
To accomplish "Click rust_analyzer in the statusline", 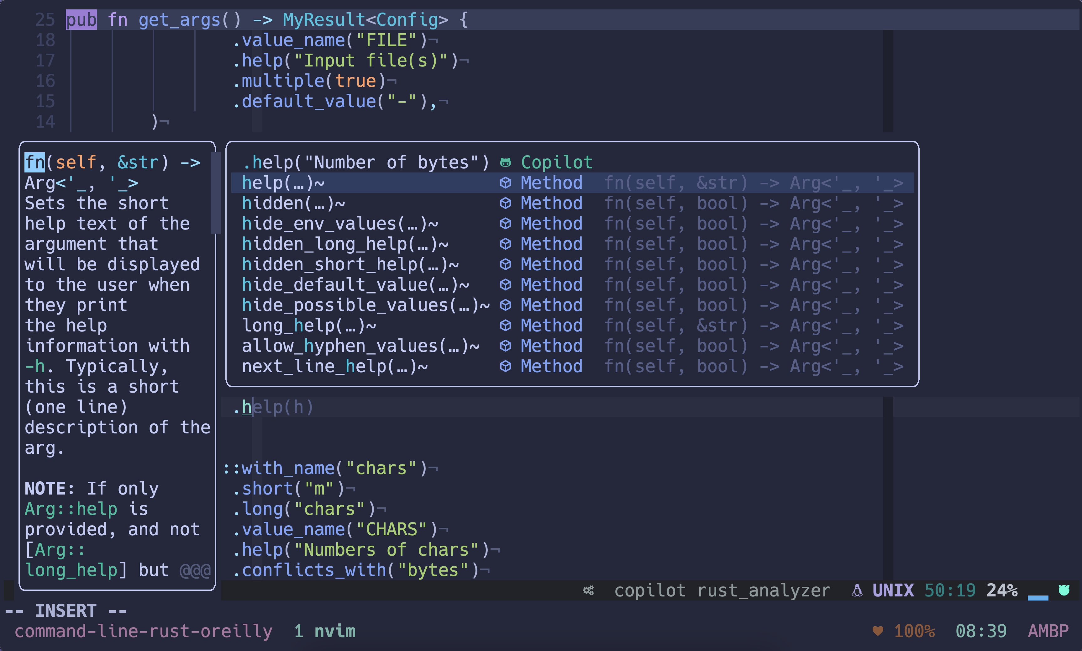I will click(764, 590).
